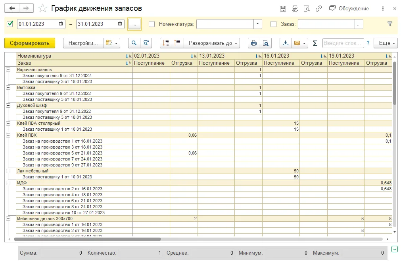Click the filter funnel icon
The width and height of the screenshot is (401, 263).
click(x=390, y=24)
